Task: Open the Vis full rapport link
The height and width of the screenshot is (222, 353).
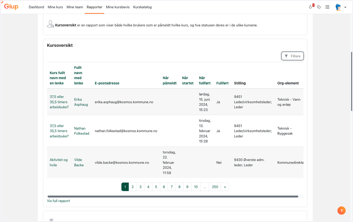Action: pos(59,201)
